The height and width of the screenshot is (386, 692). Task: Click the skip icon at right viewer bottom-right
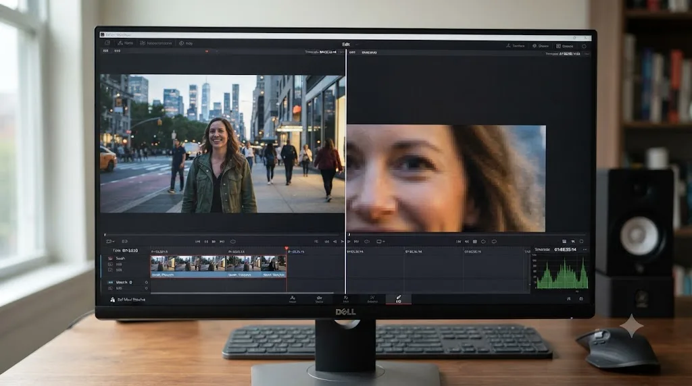pyautogui.click(x=573, y=242)
